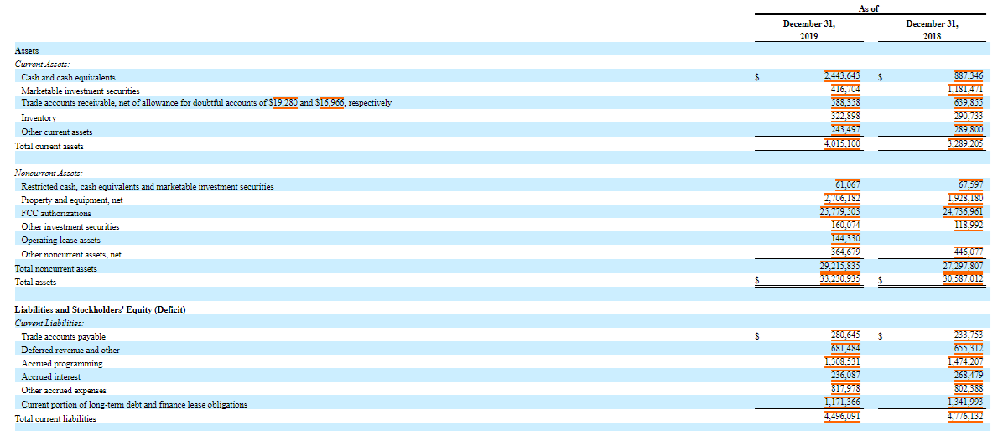Select 'Liabilities and Stockholders' Equity (Deficit)' heading
Screen dimensions: 1008x431
pos(100,309)
